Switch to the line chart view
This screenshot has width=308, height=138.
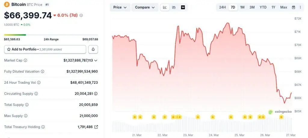(165, 7)
